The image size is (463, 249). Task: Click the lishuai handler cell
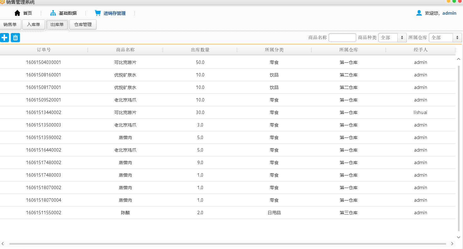click(x=421, y=112)
